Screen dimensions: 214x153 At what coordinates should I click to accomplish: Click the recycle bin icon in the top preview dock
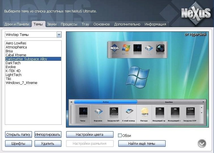click(x=149, y=48)
